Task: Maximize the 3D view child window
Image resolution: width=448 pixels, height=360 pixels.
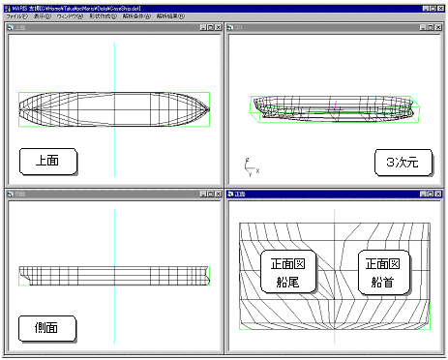Action: 431,28
